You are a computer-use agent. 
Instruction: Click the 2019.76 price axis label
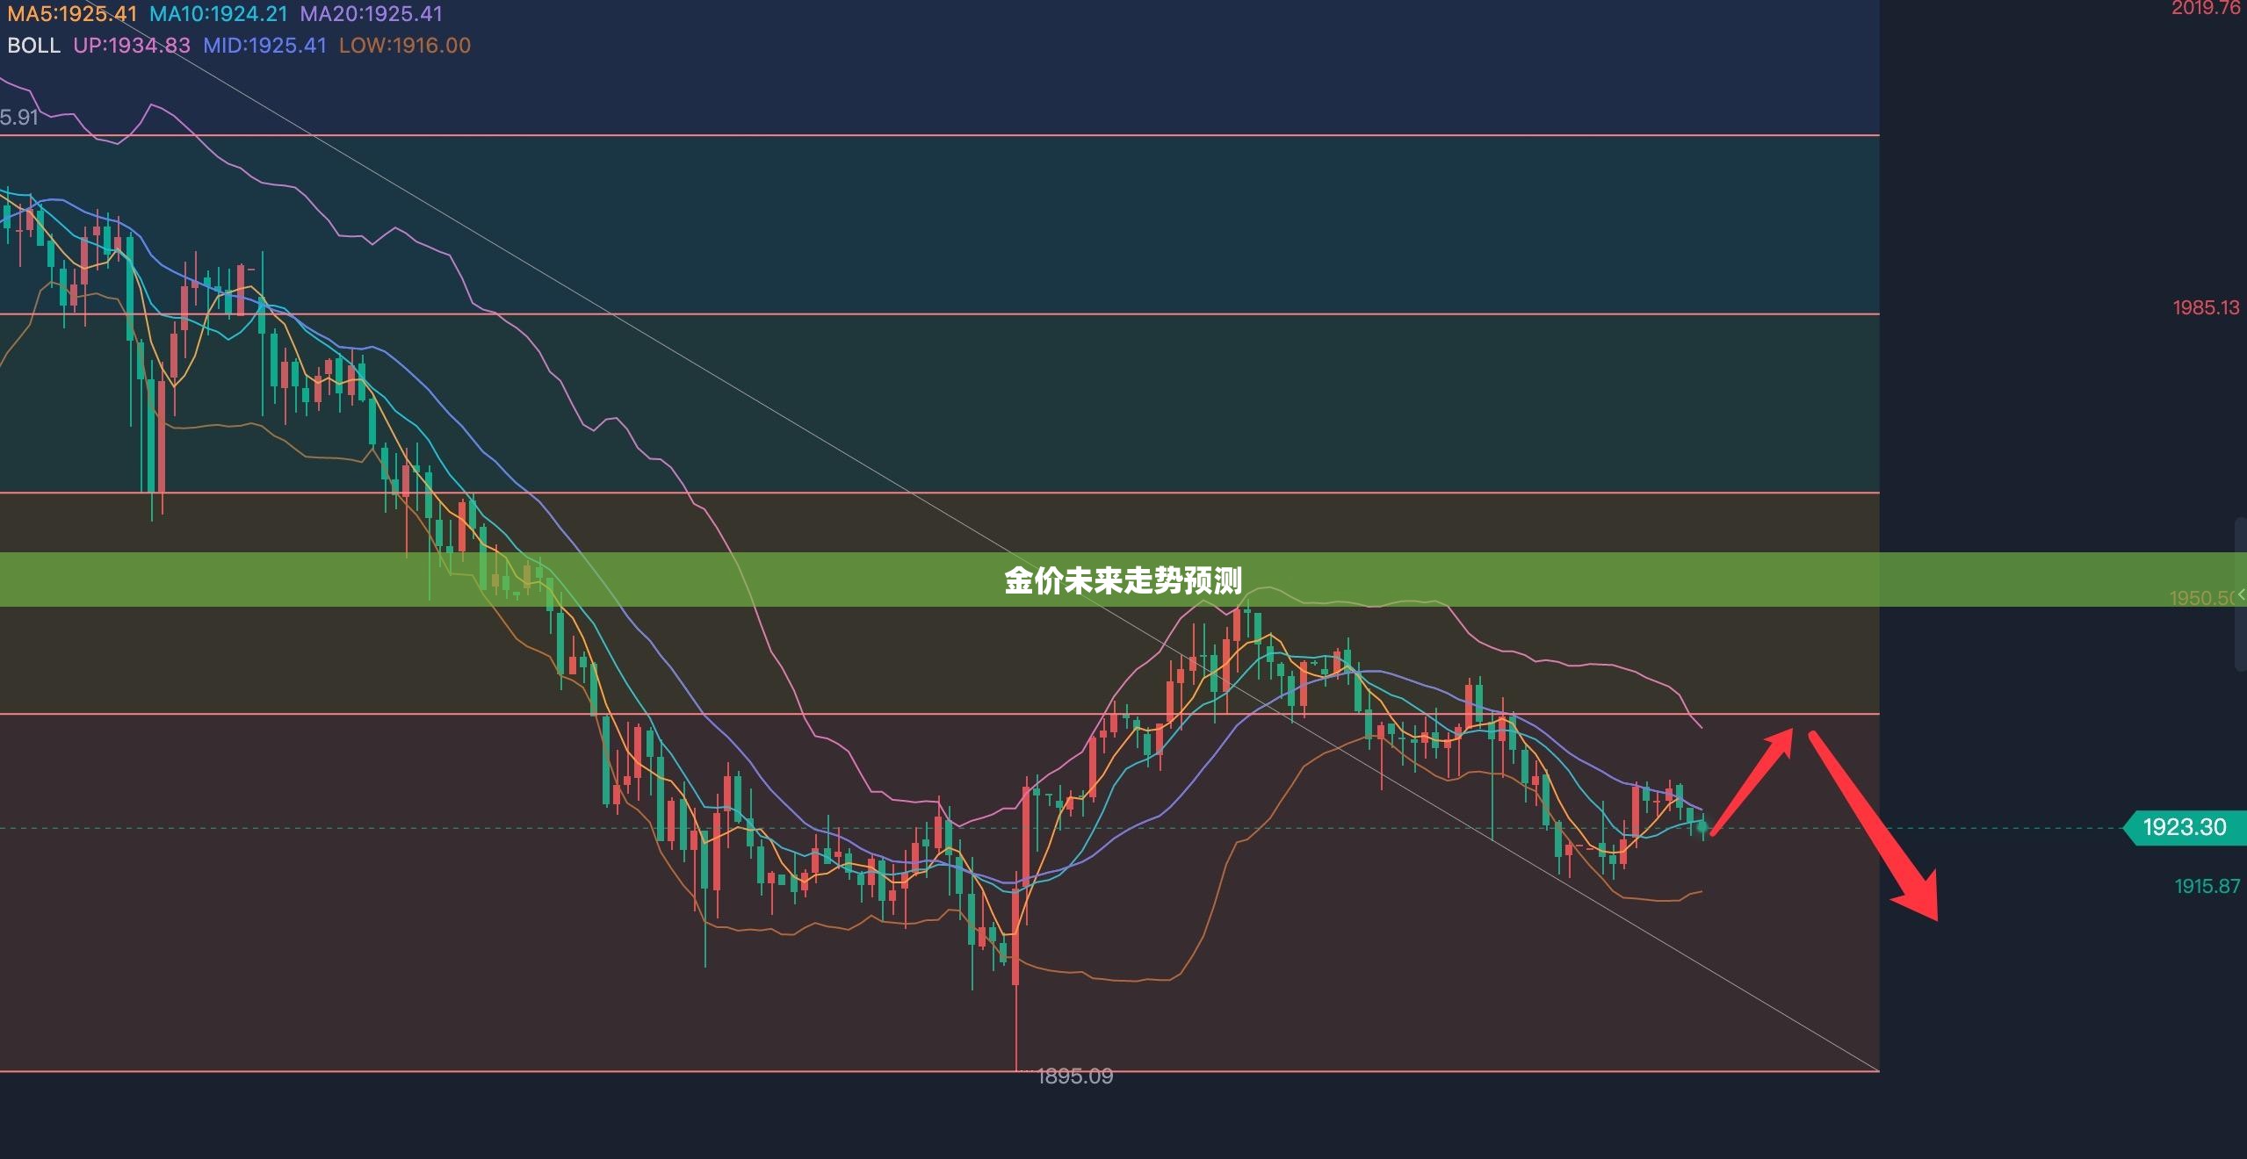pos(2206,9)
